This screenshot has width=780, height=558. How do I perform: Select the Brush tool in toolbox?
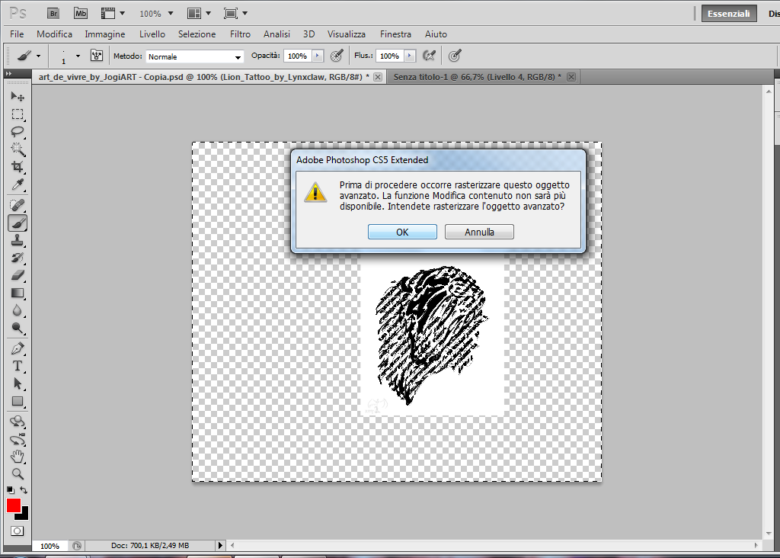click(x=18, y=223)
